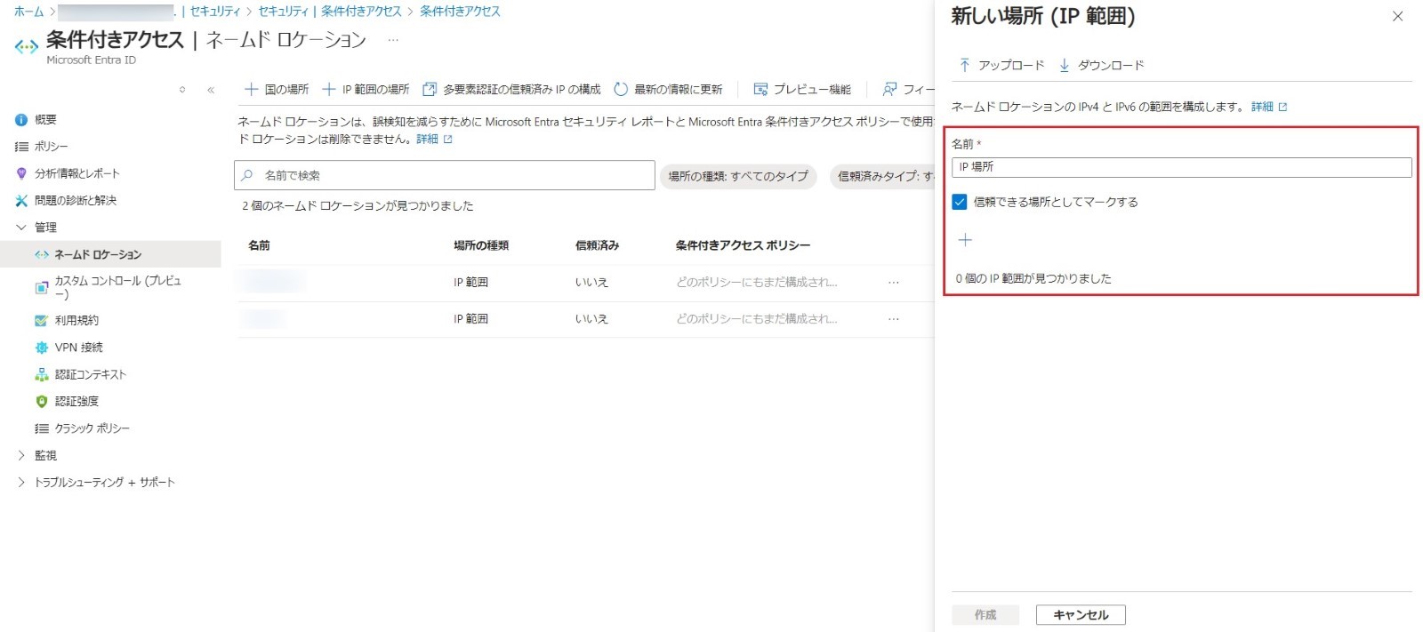Click the 条件付きアクセス header icon
Screen dimensions: 1423x632
[26, 46]
